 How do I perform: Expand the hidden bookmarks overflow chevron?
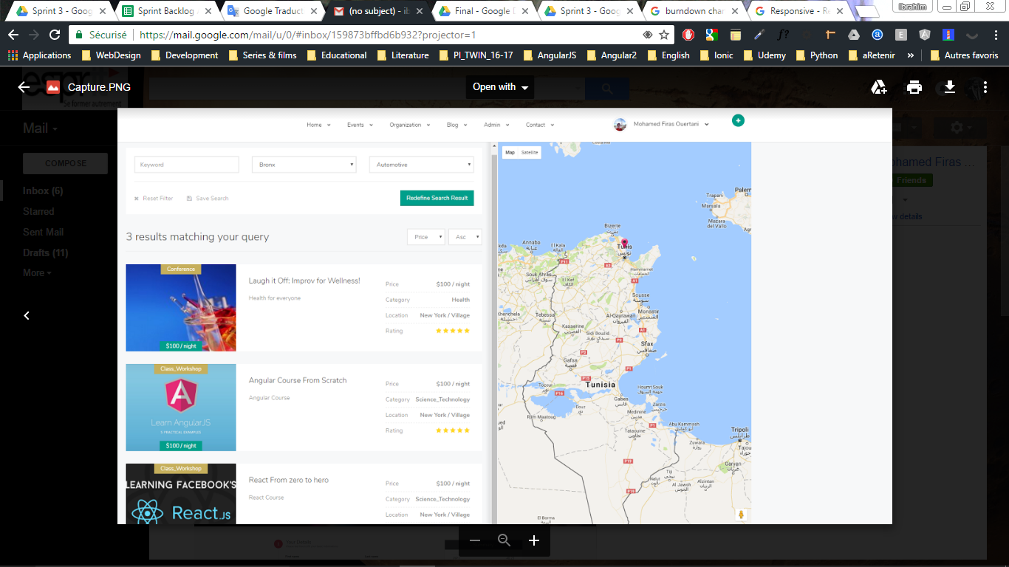[x=910, y=55]
